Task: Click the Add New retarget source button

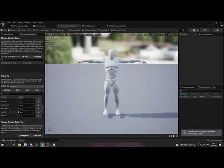Action: [x=25, y=57]
